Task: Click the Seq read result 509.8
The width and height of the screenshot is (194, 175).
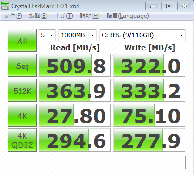Action: 75,65
